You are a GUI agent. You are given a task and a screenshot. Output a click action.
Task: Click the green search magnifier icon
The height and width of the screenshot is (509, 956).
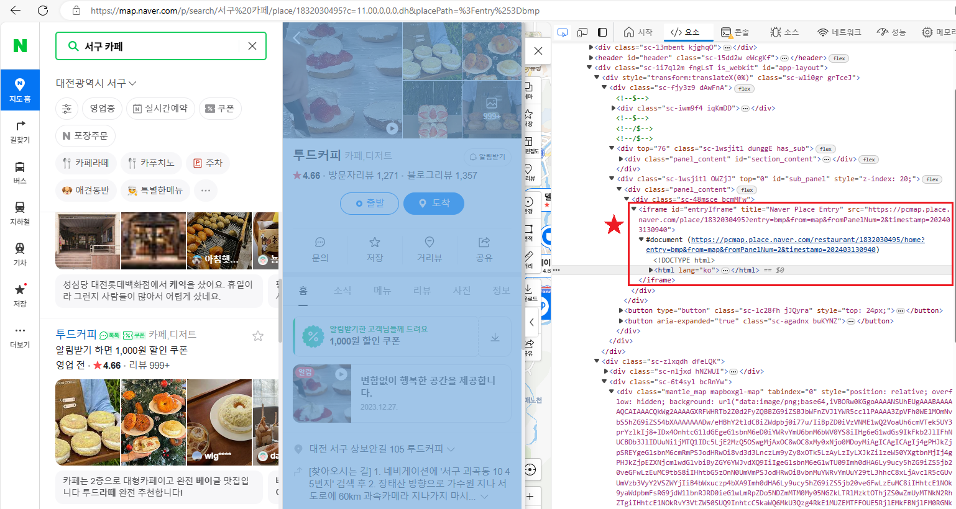(x=73, y=46)
